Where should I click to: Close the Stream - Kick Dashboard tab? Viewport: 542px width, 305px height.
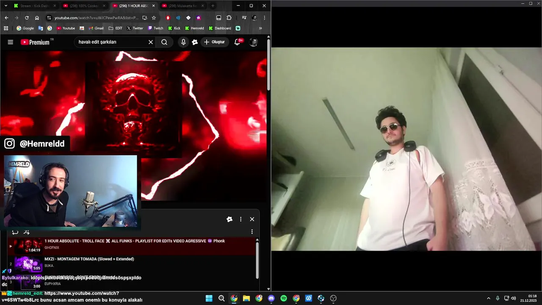pyautogui.click(x=54, y=6)
